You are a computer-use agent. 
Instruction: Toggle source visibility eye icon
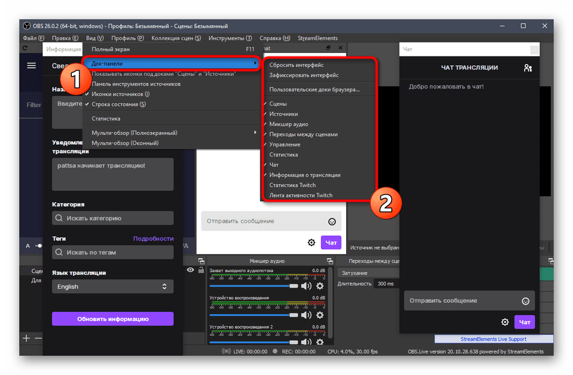tap(191, 271)
